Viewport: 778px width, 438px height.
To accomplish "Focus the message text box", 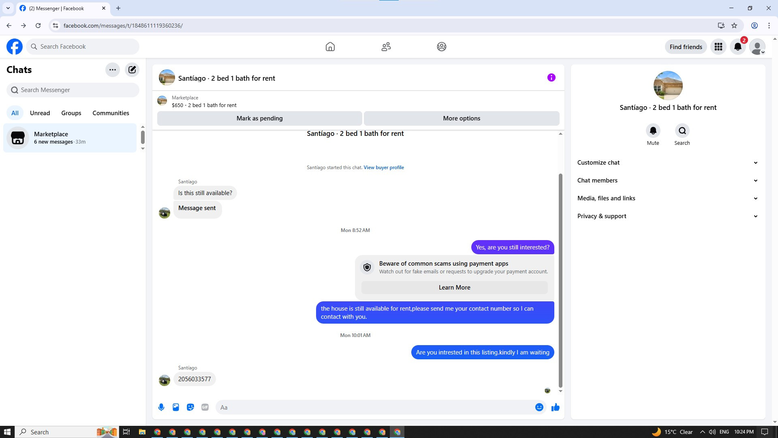I will 375,407.
